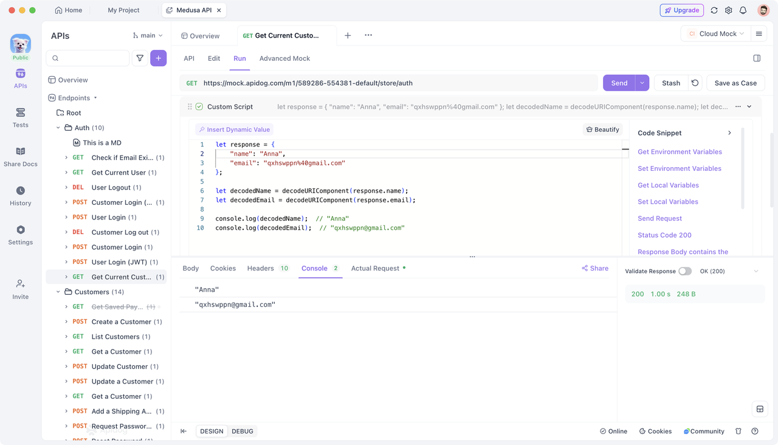Click the Custom Script drag handle
Screen dimensions: 778x445
[x=190, y=106]
